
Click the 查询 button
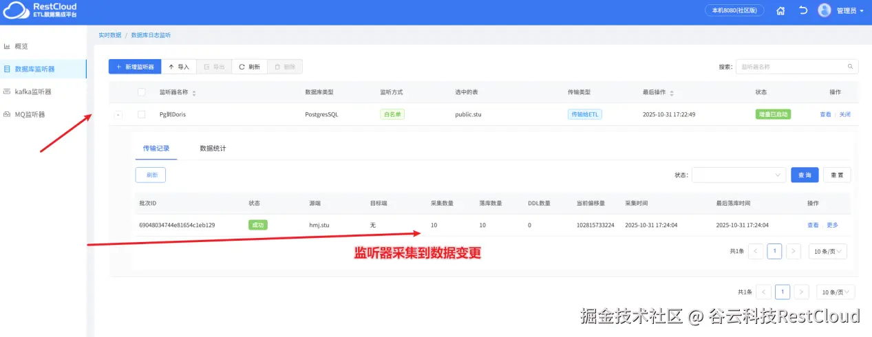pyautogui.click(x=805, y=175)
